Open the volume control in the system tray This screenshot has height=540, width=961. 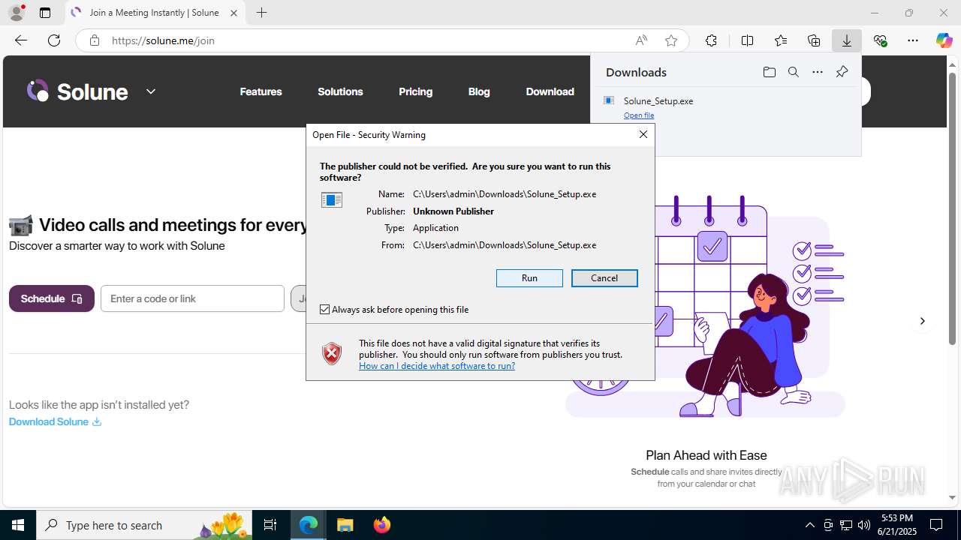[864, 525]
